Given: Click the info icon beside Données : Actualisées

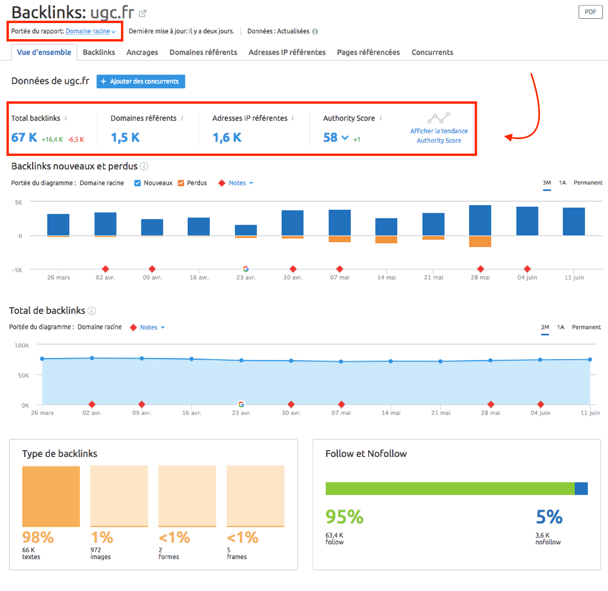Looking at the screenshot, I should (315, 31).
